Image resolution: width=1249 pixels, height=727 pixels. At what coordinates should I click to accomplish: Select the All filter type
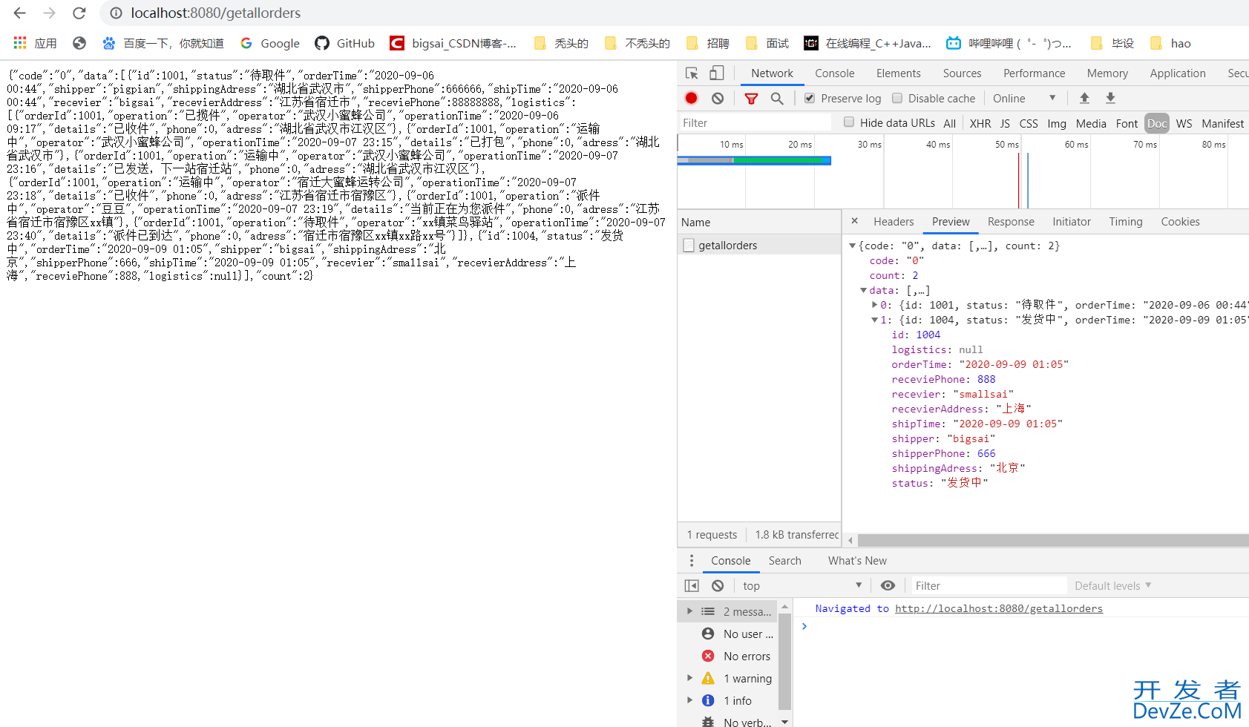tap(949, 123)
